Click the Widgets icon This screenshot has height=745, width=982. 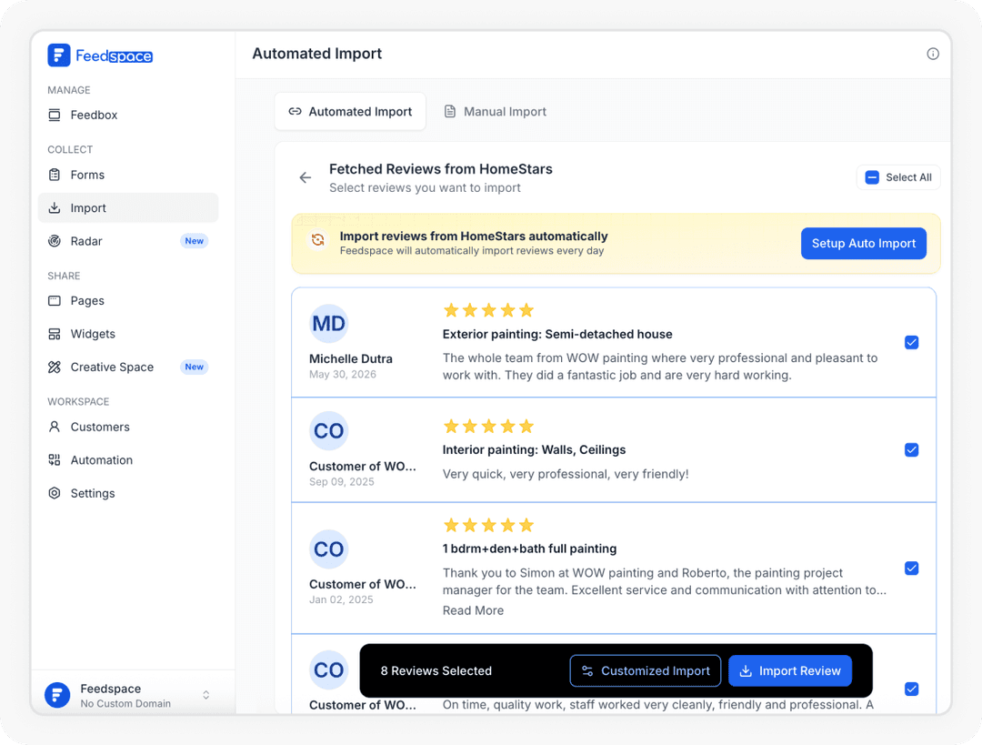[55, 334]
